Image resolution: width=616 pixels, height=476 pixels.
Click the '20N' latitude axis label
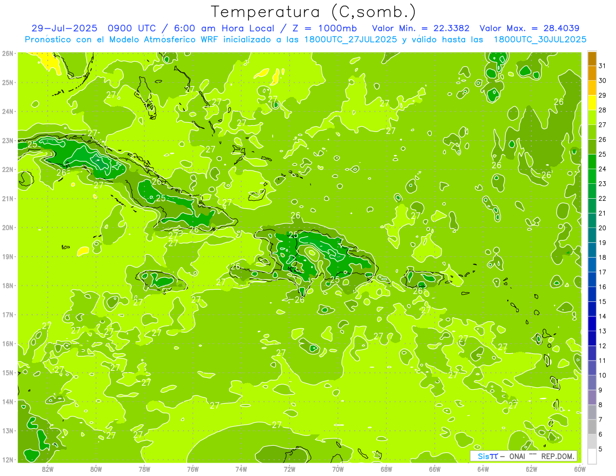pos(7,227)
